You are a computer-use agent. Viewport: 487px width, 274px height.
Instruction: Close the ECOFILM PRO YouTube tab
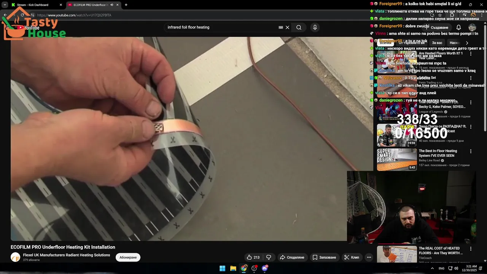click(x=117, y=5)
